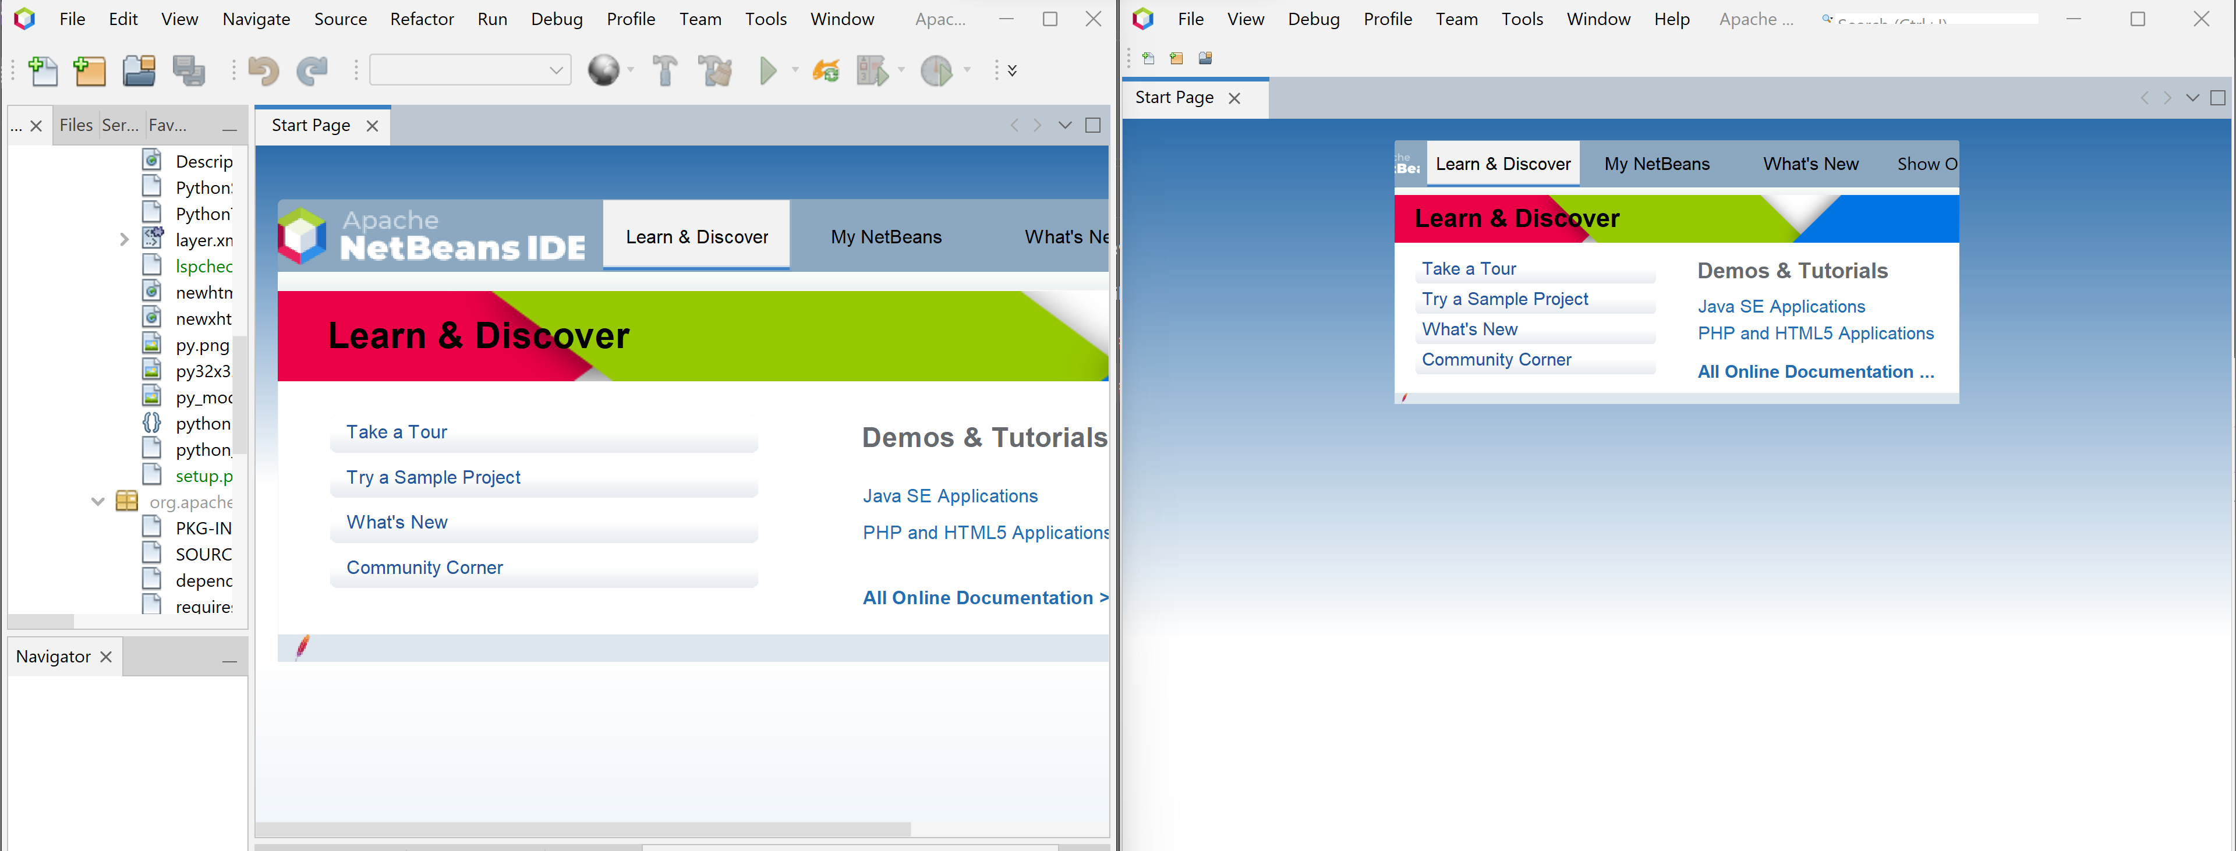Open Help menu in right window
The width and height of the screenshot is (2236, 851).
(x=1672, y=19)
